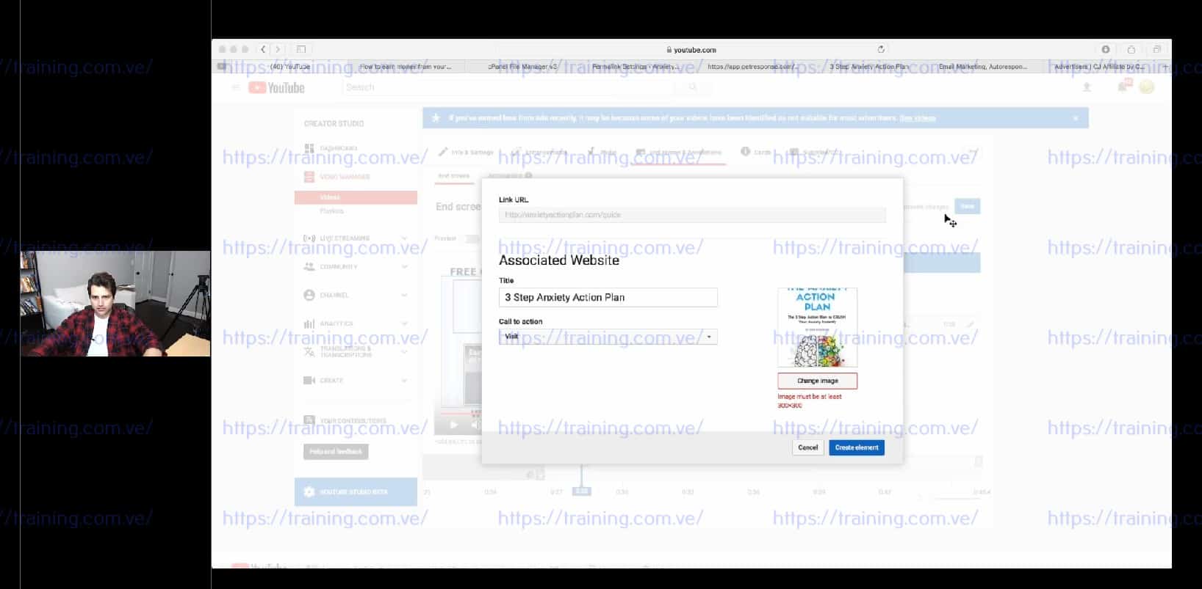Expand the Channel section
This screenshot has height=589, width=1202.
tap(404, 295)
